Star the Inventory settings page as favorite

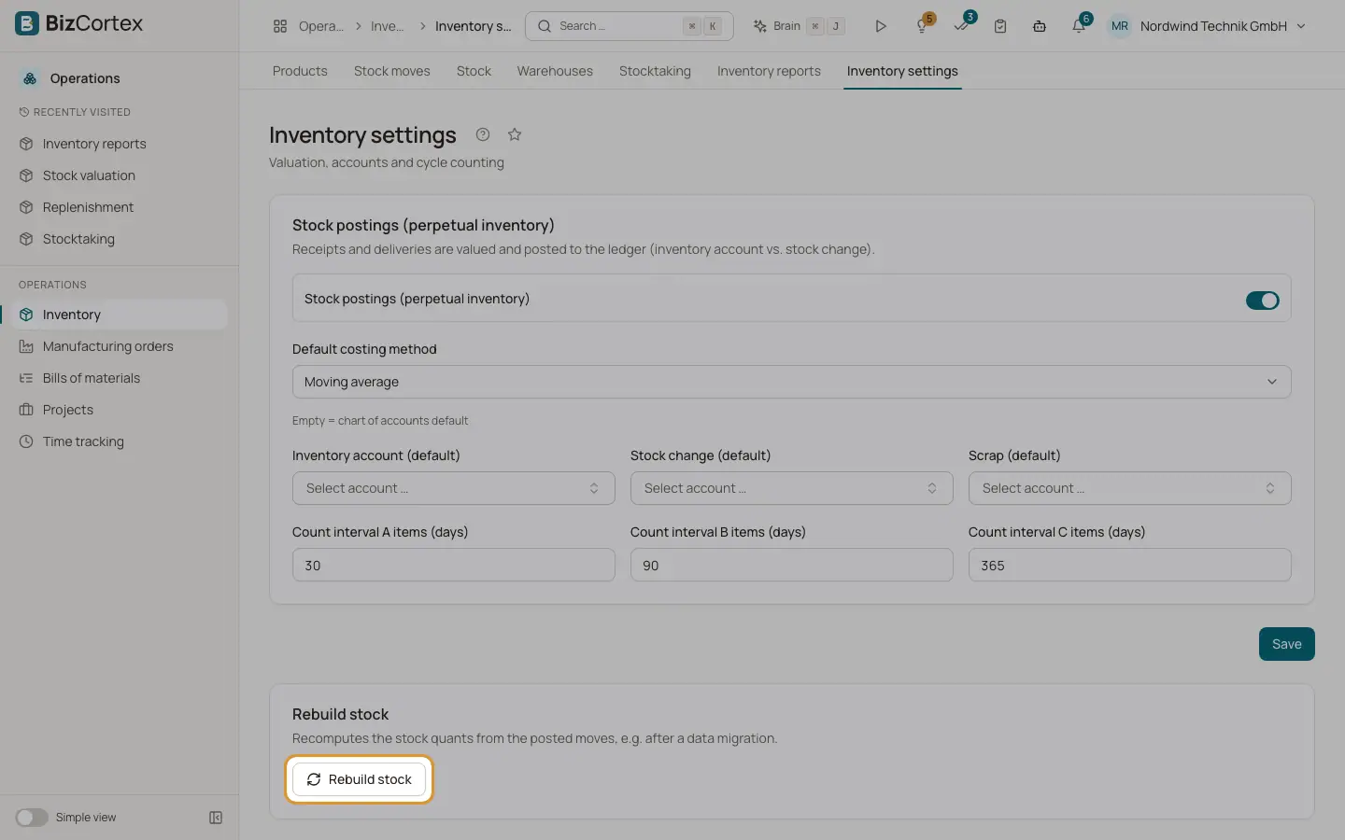[x=515, y=134]
